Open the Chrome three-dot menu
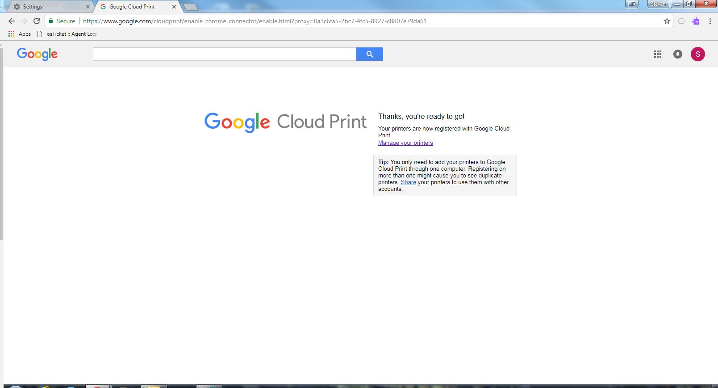 coord(710,21)
